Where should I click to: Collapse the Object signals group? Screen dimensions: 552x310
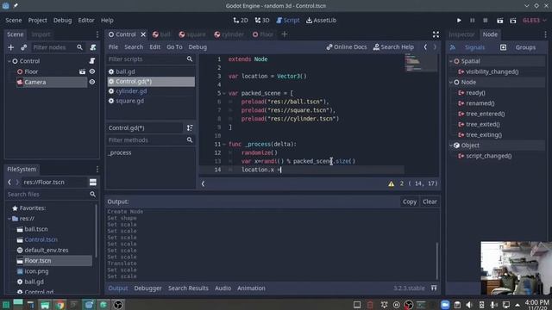click(451, 146)
